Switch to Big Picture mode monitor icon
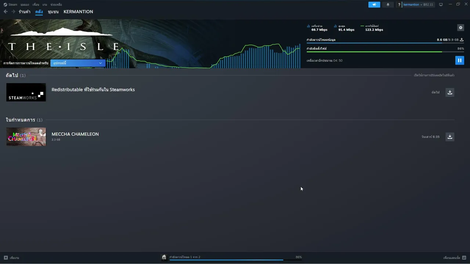 441,5
